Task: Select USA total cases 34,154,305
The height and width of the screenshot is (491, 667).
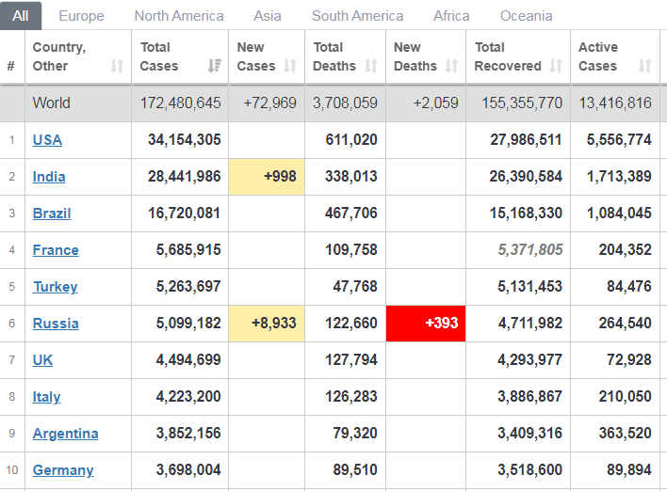Action: pyautogui.click(x=185, y=140)
